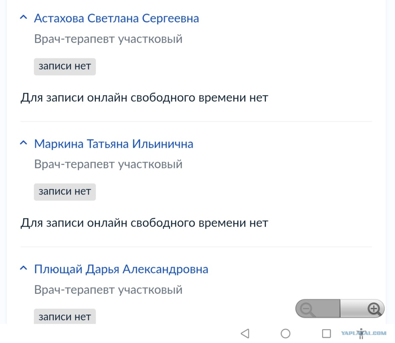Screen dimensions: 395x343
Task: Click "Врач-терапевт участковый" under Астахова
Action: [x=108, y=39]
